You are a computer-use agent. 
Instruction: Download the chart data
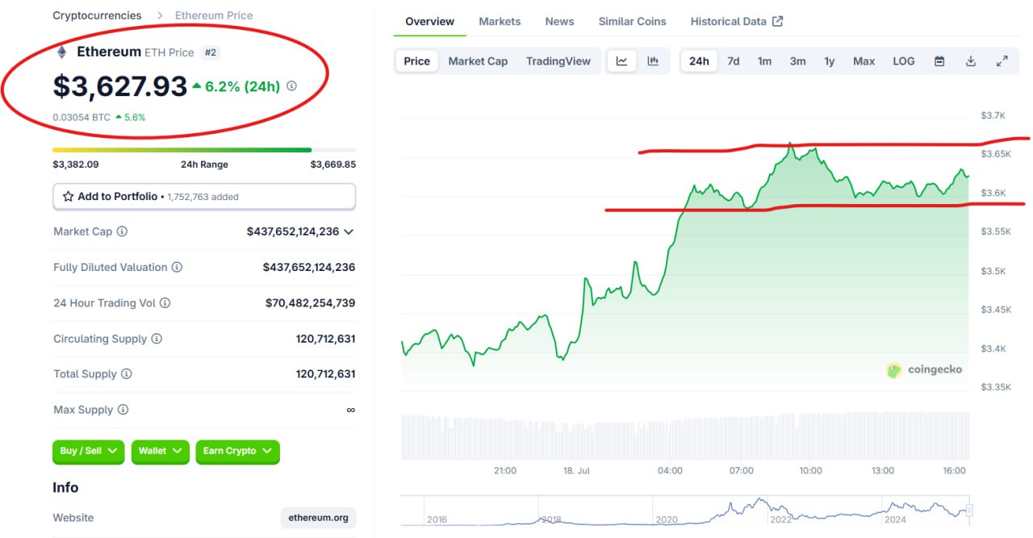pyautogui.click(x=971, y=61)
